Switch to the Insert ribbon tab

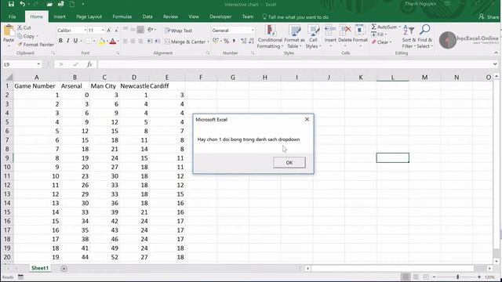pyautogui.click(x=60, y=16)
